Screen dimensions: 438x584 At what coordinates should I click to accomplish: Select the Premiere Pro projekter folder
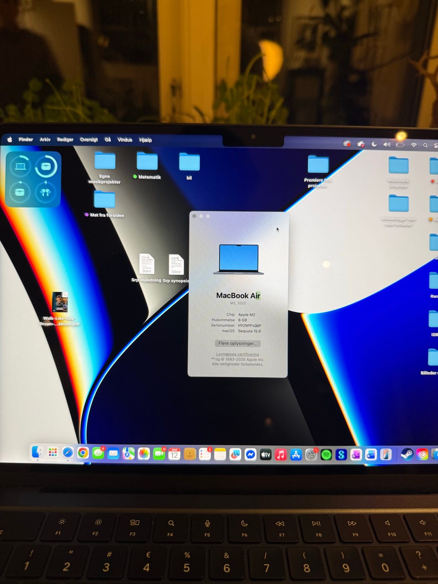(x=318, y=171)
